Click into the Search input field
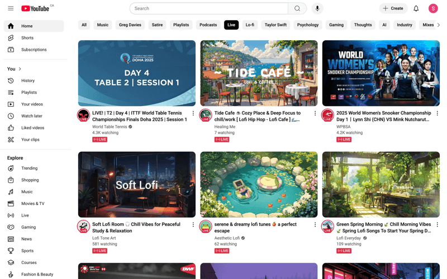This screenshot has width=447, height=279. [209, 8]
